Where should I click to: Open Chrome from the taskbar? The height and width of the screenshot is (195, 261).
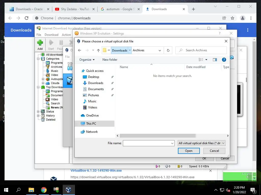[x=44, y=190]
